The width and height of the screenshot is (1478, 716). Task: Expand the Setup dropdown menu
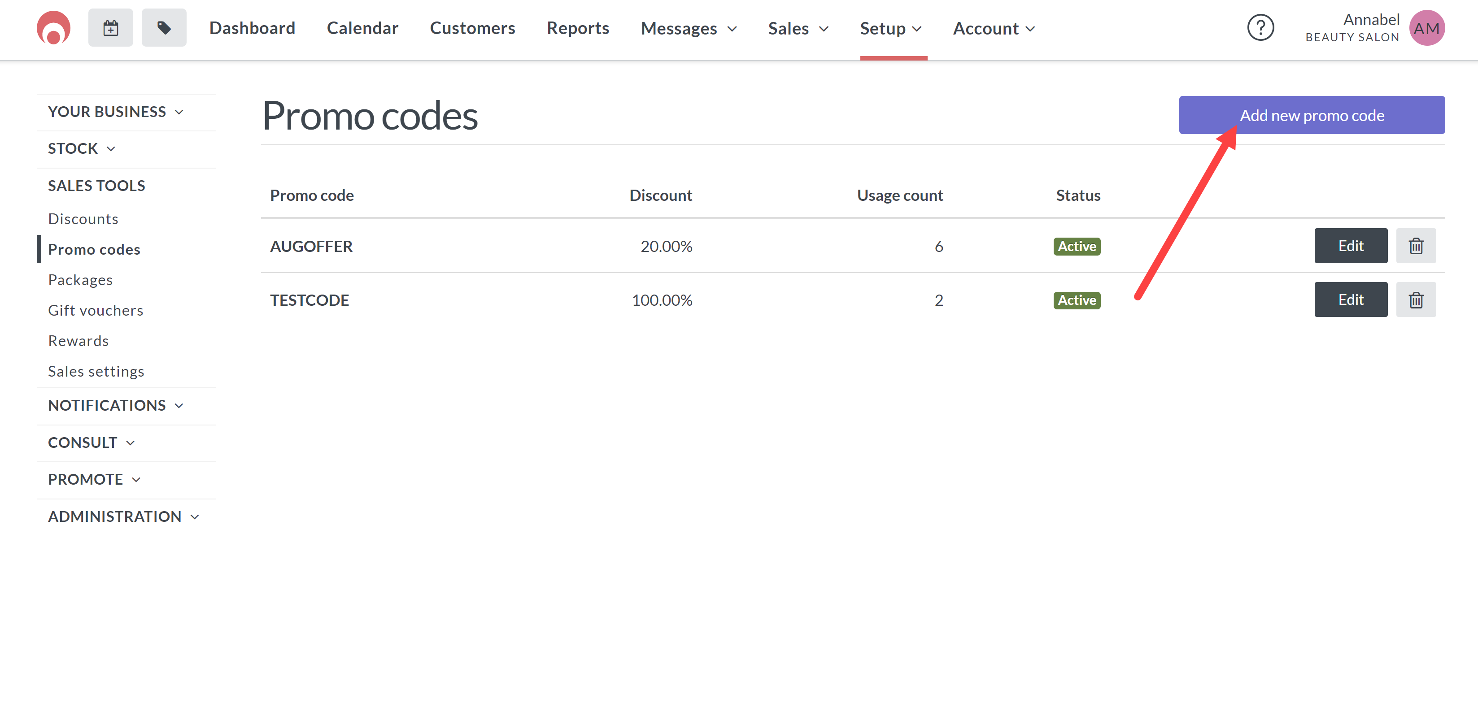click(890, 27)
